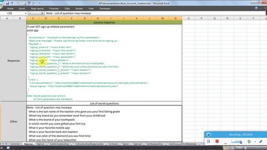The width and height of the screenshot is (267, 150).
Task: Switch to Page Layout view in status bar
Action: [x=229, y=148]
